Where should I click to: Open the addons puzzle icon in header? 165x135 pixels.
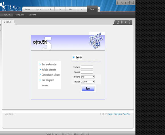click(130, 3)
